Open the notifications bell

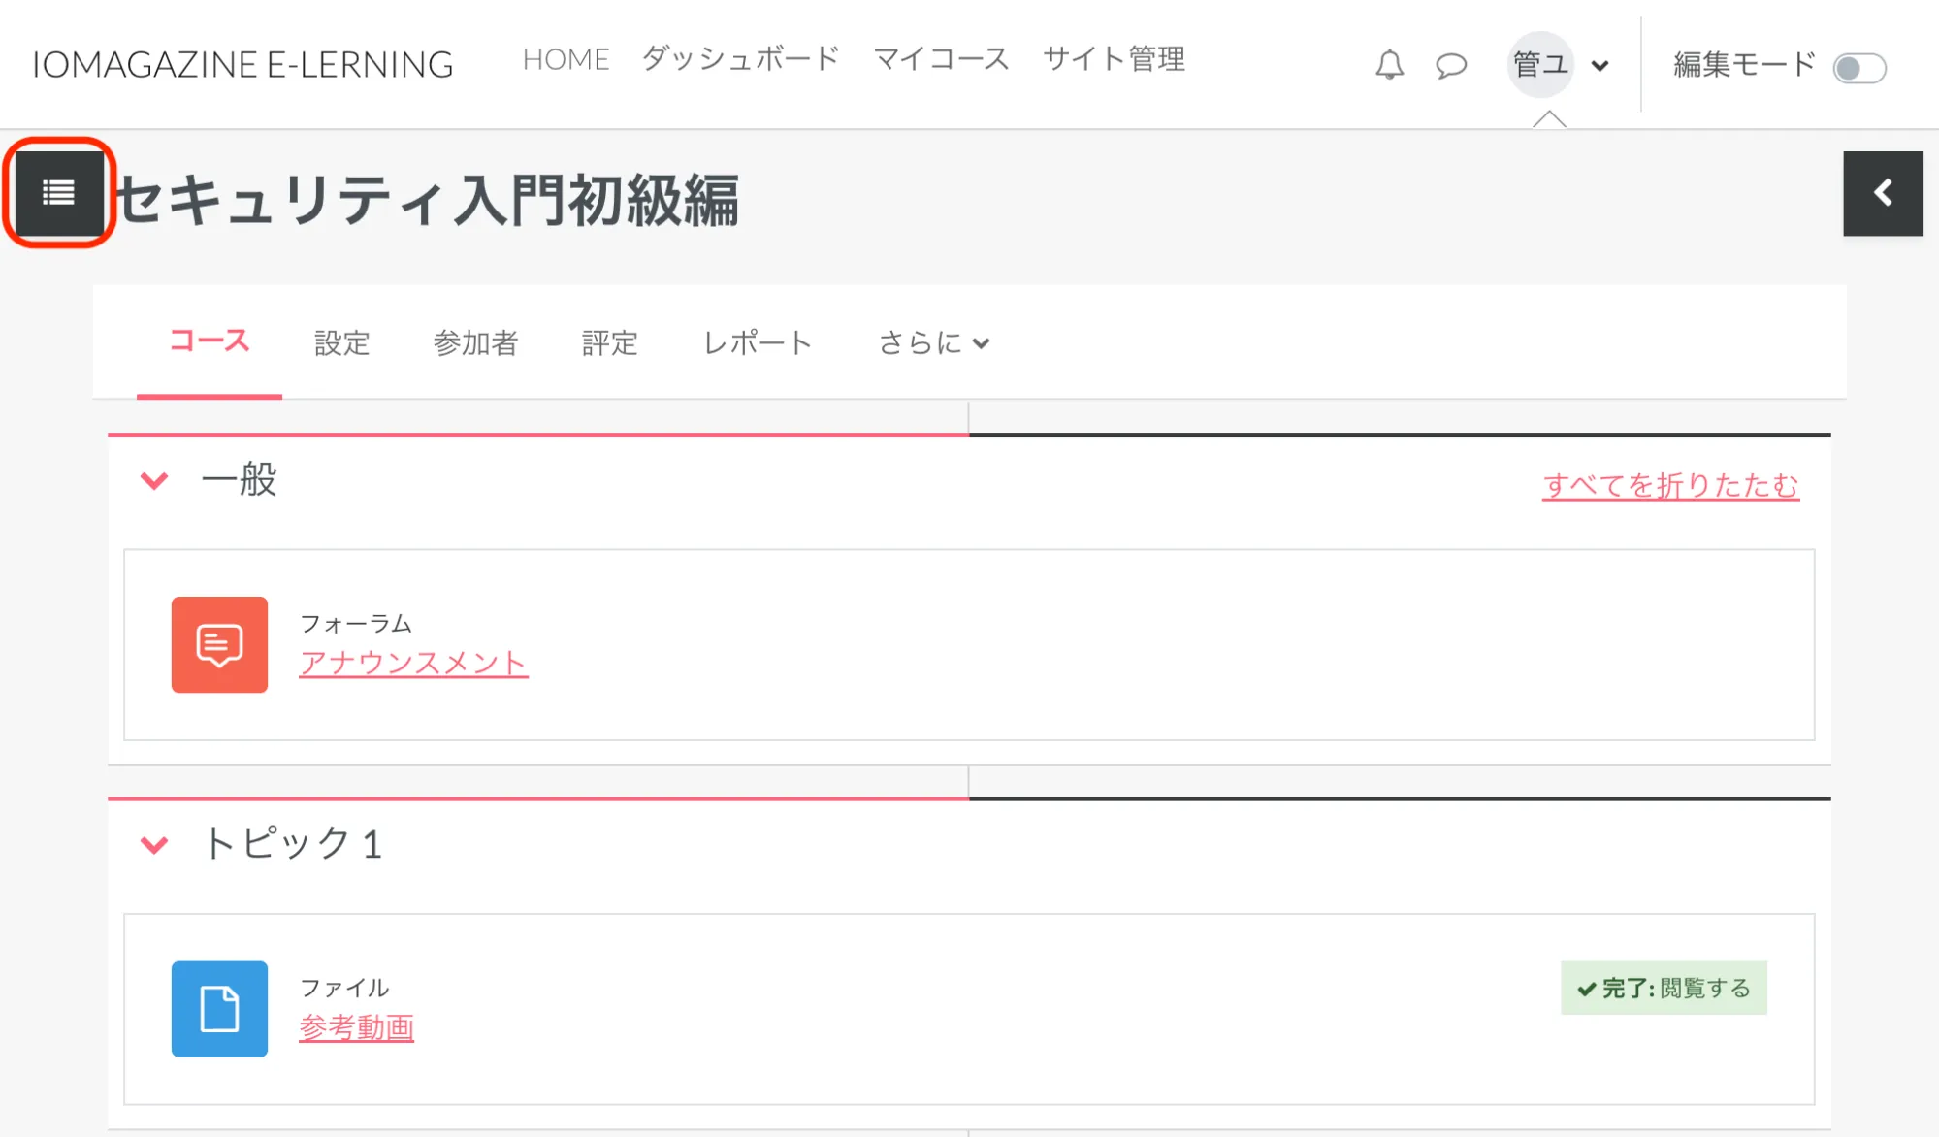1389,65
